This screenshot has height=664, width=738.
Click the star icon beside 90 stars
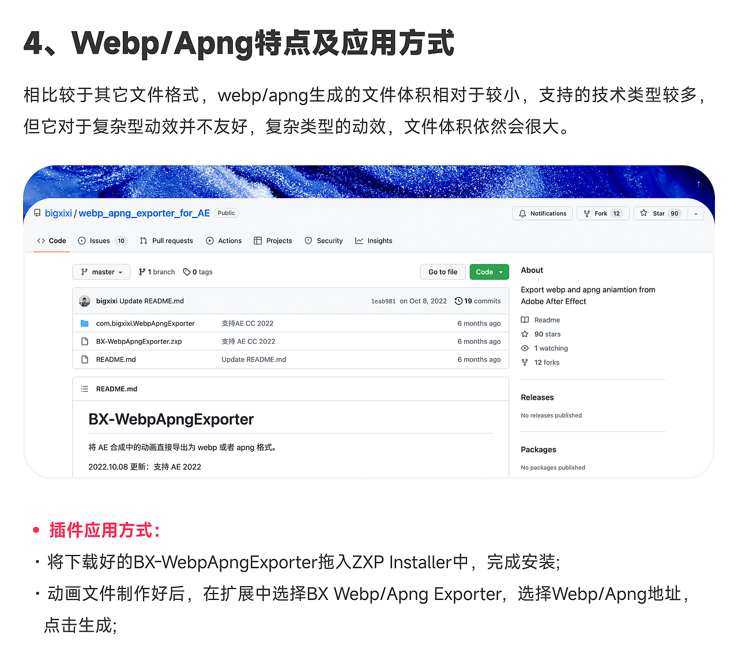pyautogui.click(x=525, y=334)
